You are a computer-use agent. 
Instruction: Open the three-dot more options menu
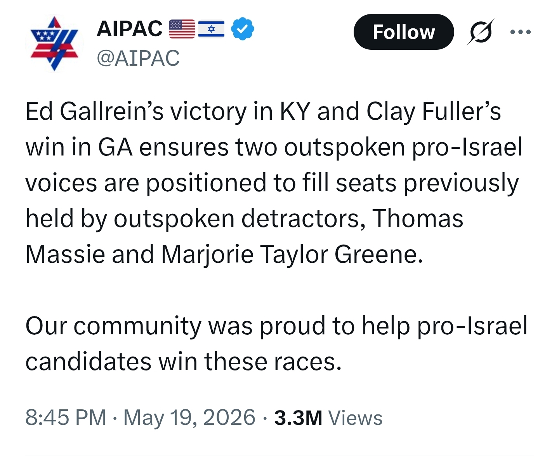click(521, 32)
